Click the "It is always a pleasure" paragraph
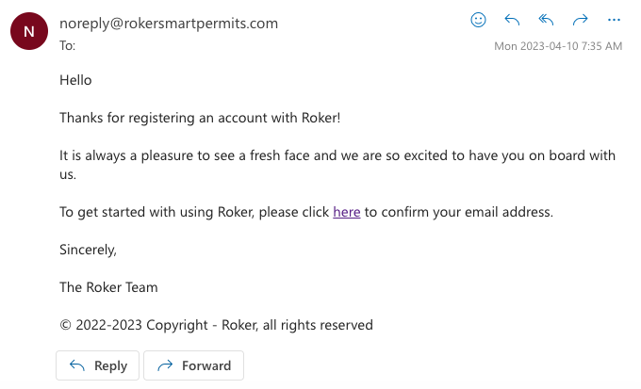 189,155
